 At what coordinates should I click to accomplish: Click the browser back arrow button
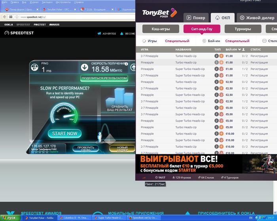(x=5, y=17)
